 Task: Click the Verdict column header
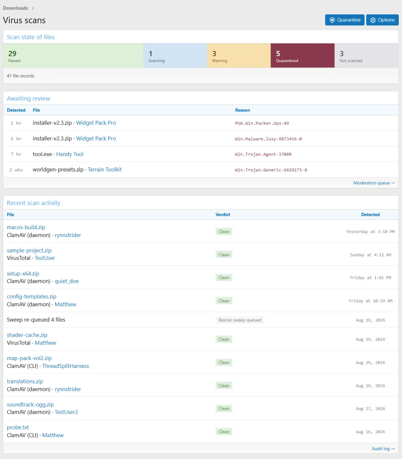click(x=223, y=214)
